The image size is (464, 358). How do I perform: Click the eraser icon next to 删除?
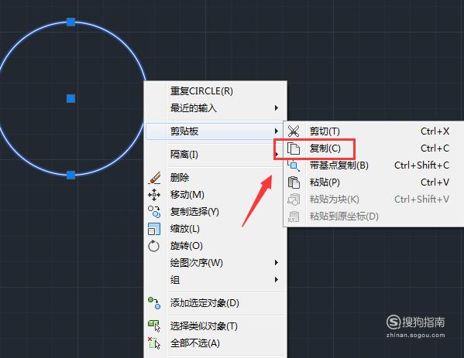click(154, 178)
